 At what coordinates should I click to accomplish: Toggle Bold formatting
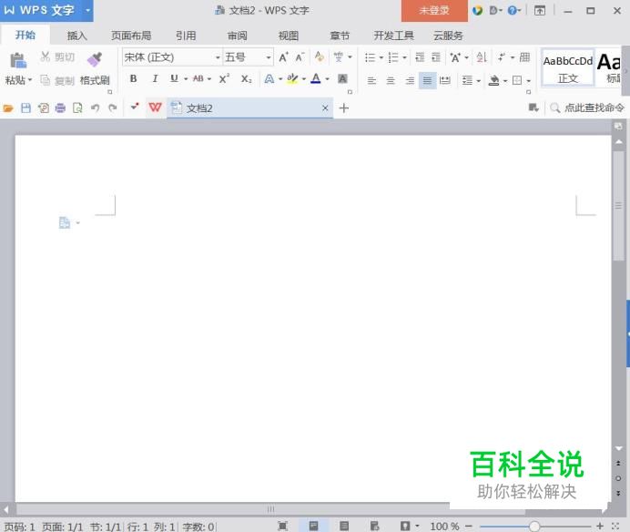pos(134,78)
